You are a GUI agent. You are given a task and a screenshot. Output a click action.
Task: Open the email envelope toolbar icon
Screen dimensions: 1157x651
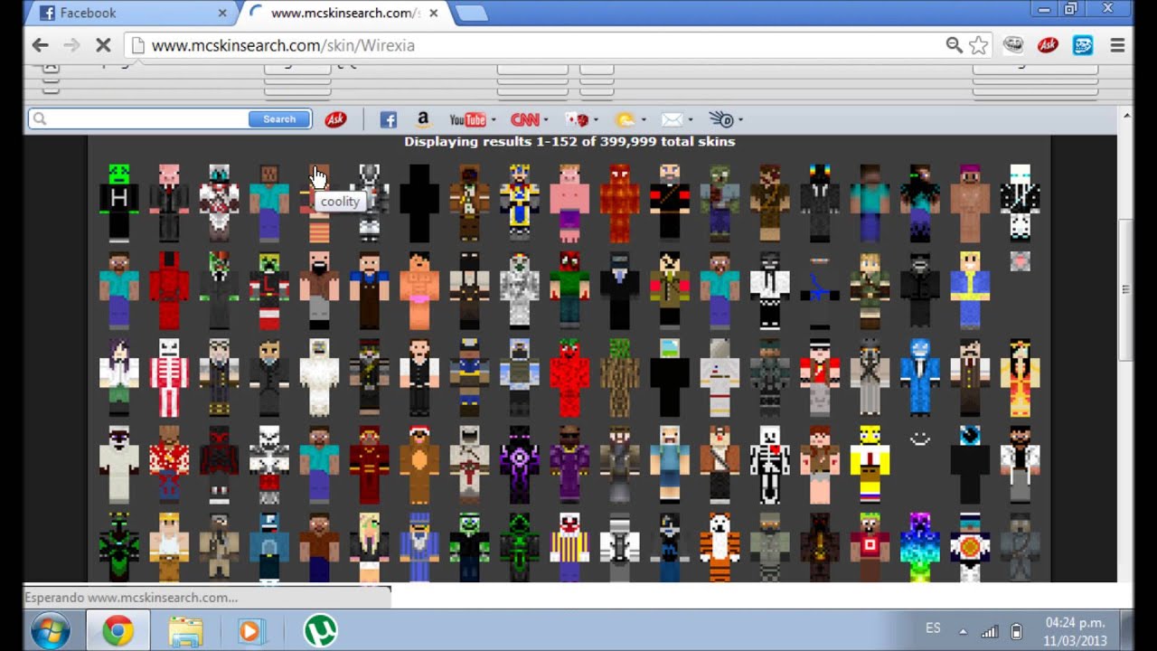coord(672,119)
